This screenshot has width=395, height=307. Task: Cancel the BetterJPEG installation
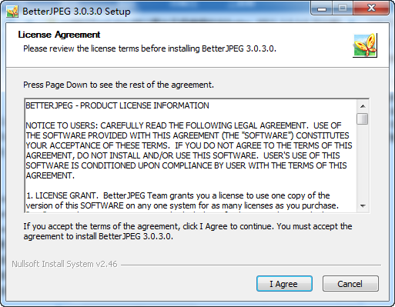click(350, 284)
